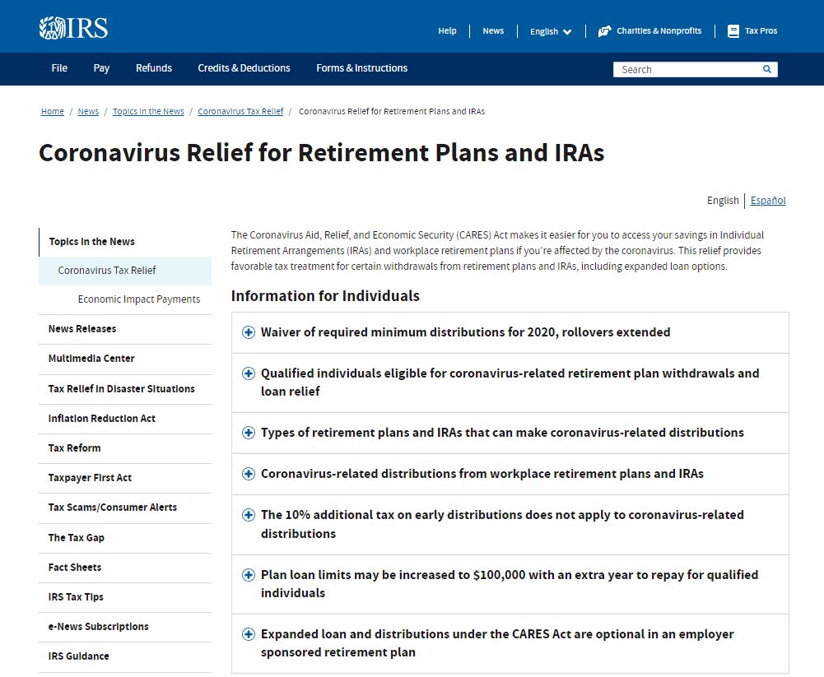Open IRS Tax Tips in sidebar
The height and width of the screenshot is (677, 824).
click(76, 597)
